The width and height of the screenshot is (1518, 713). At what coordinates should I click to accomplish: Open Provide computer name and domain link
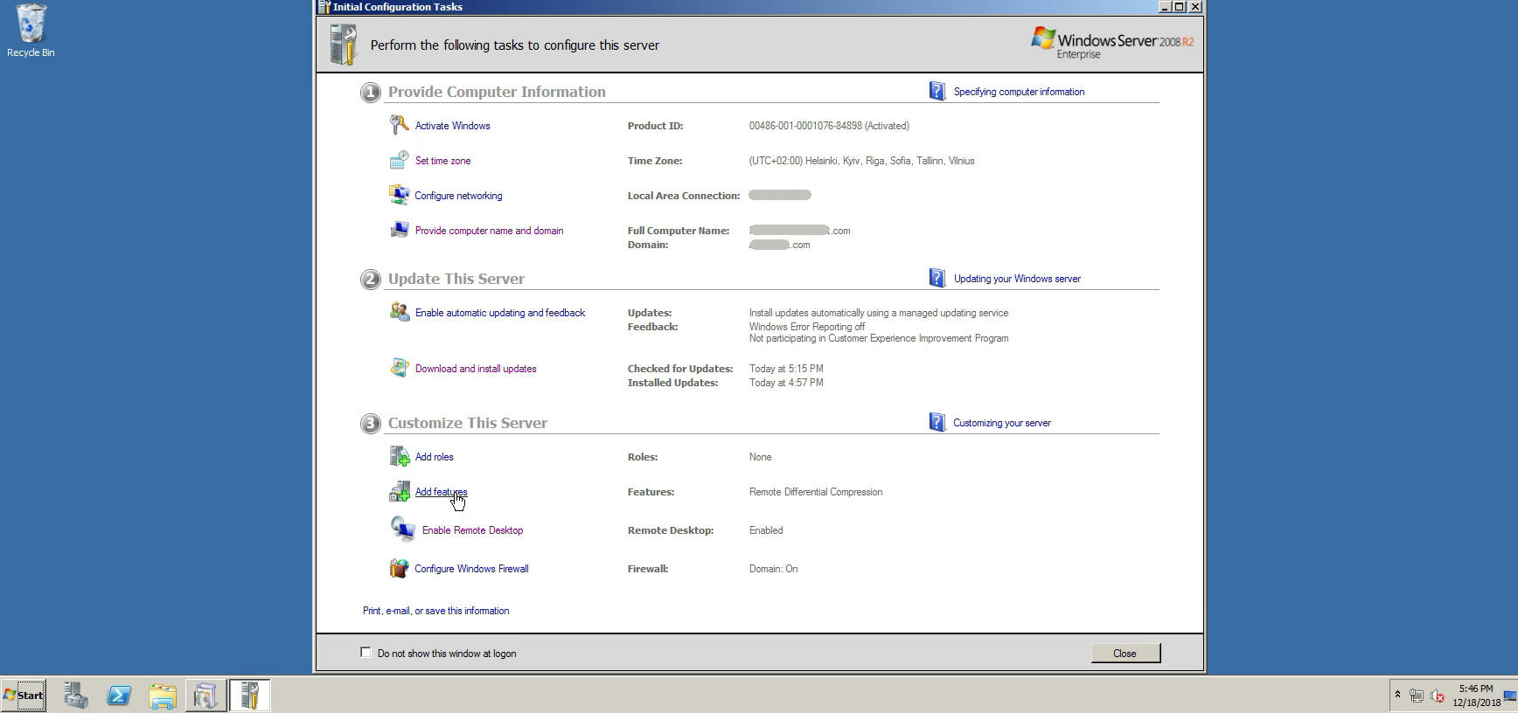489,231
